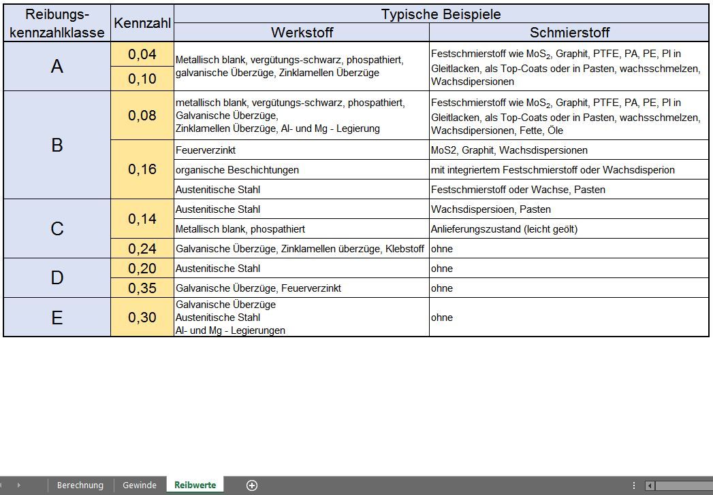Viewport: 713px width, 495px height.
Task: Click the three-dot tab bar resize handle
Action: click(x=634, y=485)
